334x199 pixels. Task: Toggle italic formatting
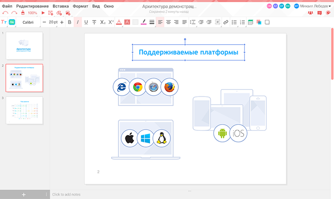[x=78, y=22]
